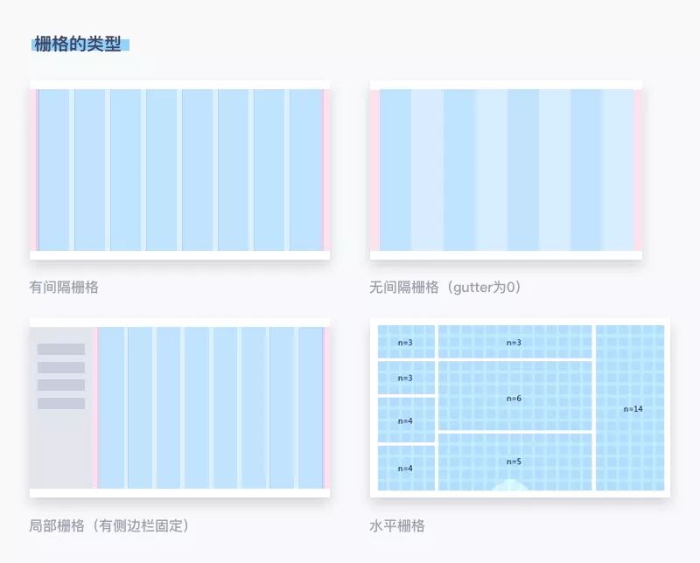Toggle the first column in 有间隔栅格 diagram

tap(49, 166)
